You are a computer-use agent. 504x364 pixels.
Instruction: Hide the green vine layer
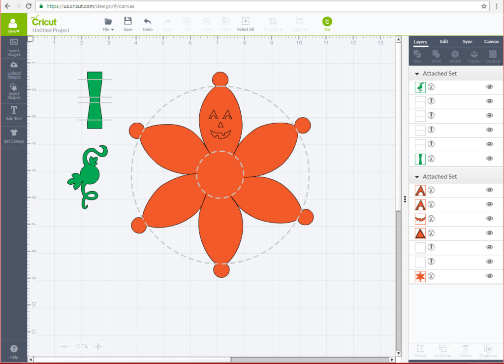489,87
